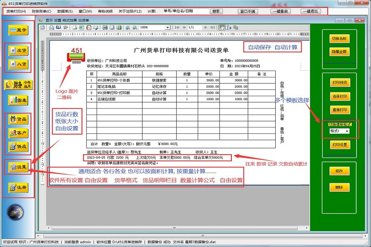Click the 打印设置 button
Image resolution: width=371 pixels, height=247 pixels.
[340, 145]
